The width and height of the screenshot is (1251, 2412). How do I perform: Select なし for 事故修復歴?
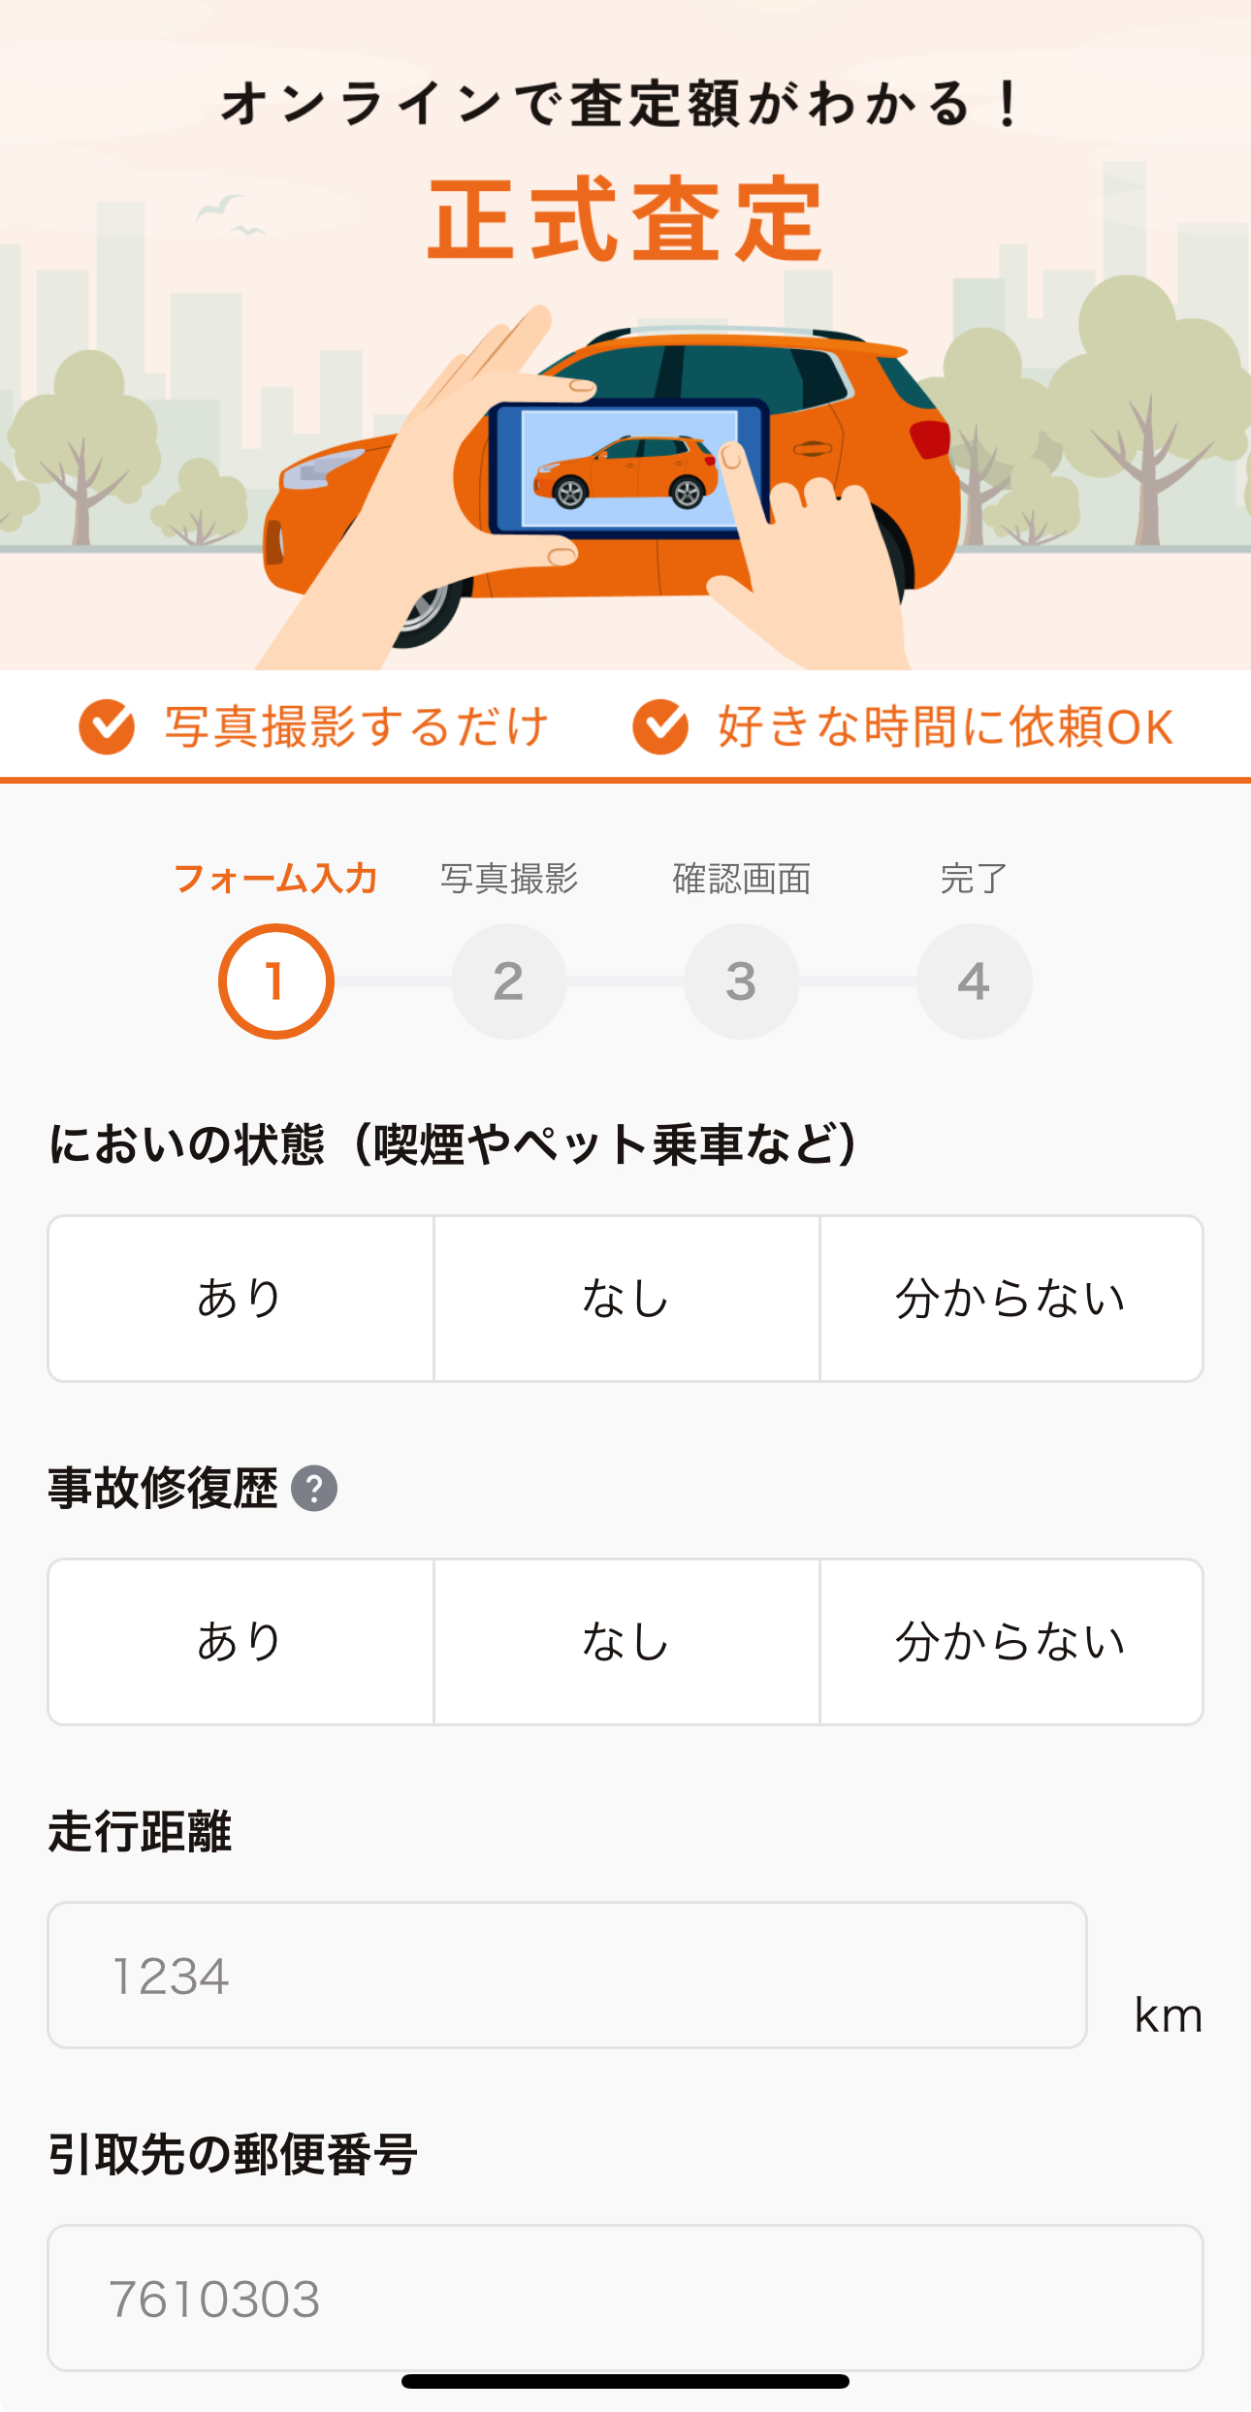[x=626, y=1642]
